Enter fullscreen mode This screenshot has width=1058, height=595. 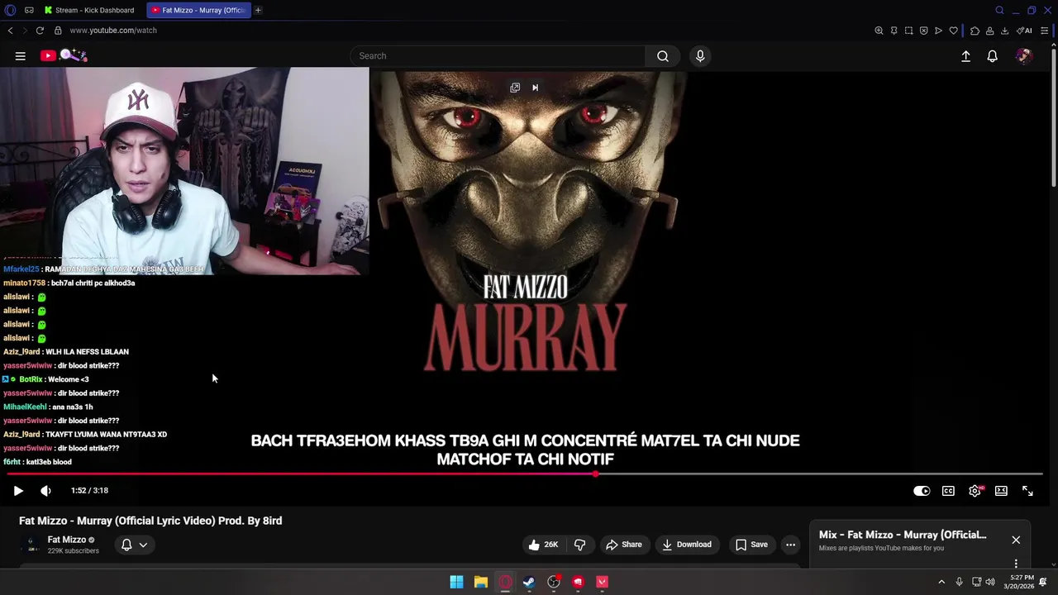coord(1027,491)
